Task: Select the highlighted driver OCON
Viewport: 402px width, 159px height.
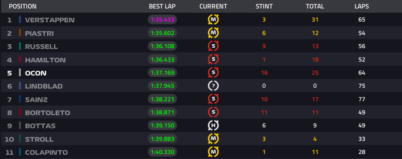Action: coord(36,73)
